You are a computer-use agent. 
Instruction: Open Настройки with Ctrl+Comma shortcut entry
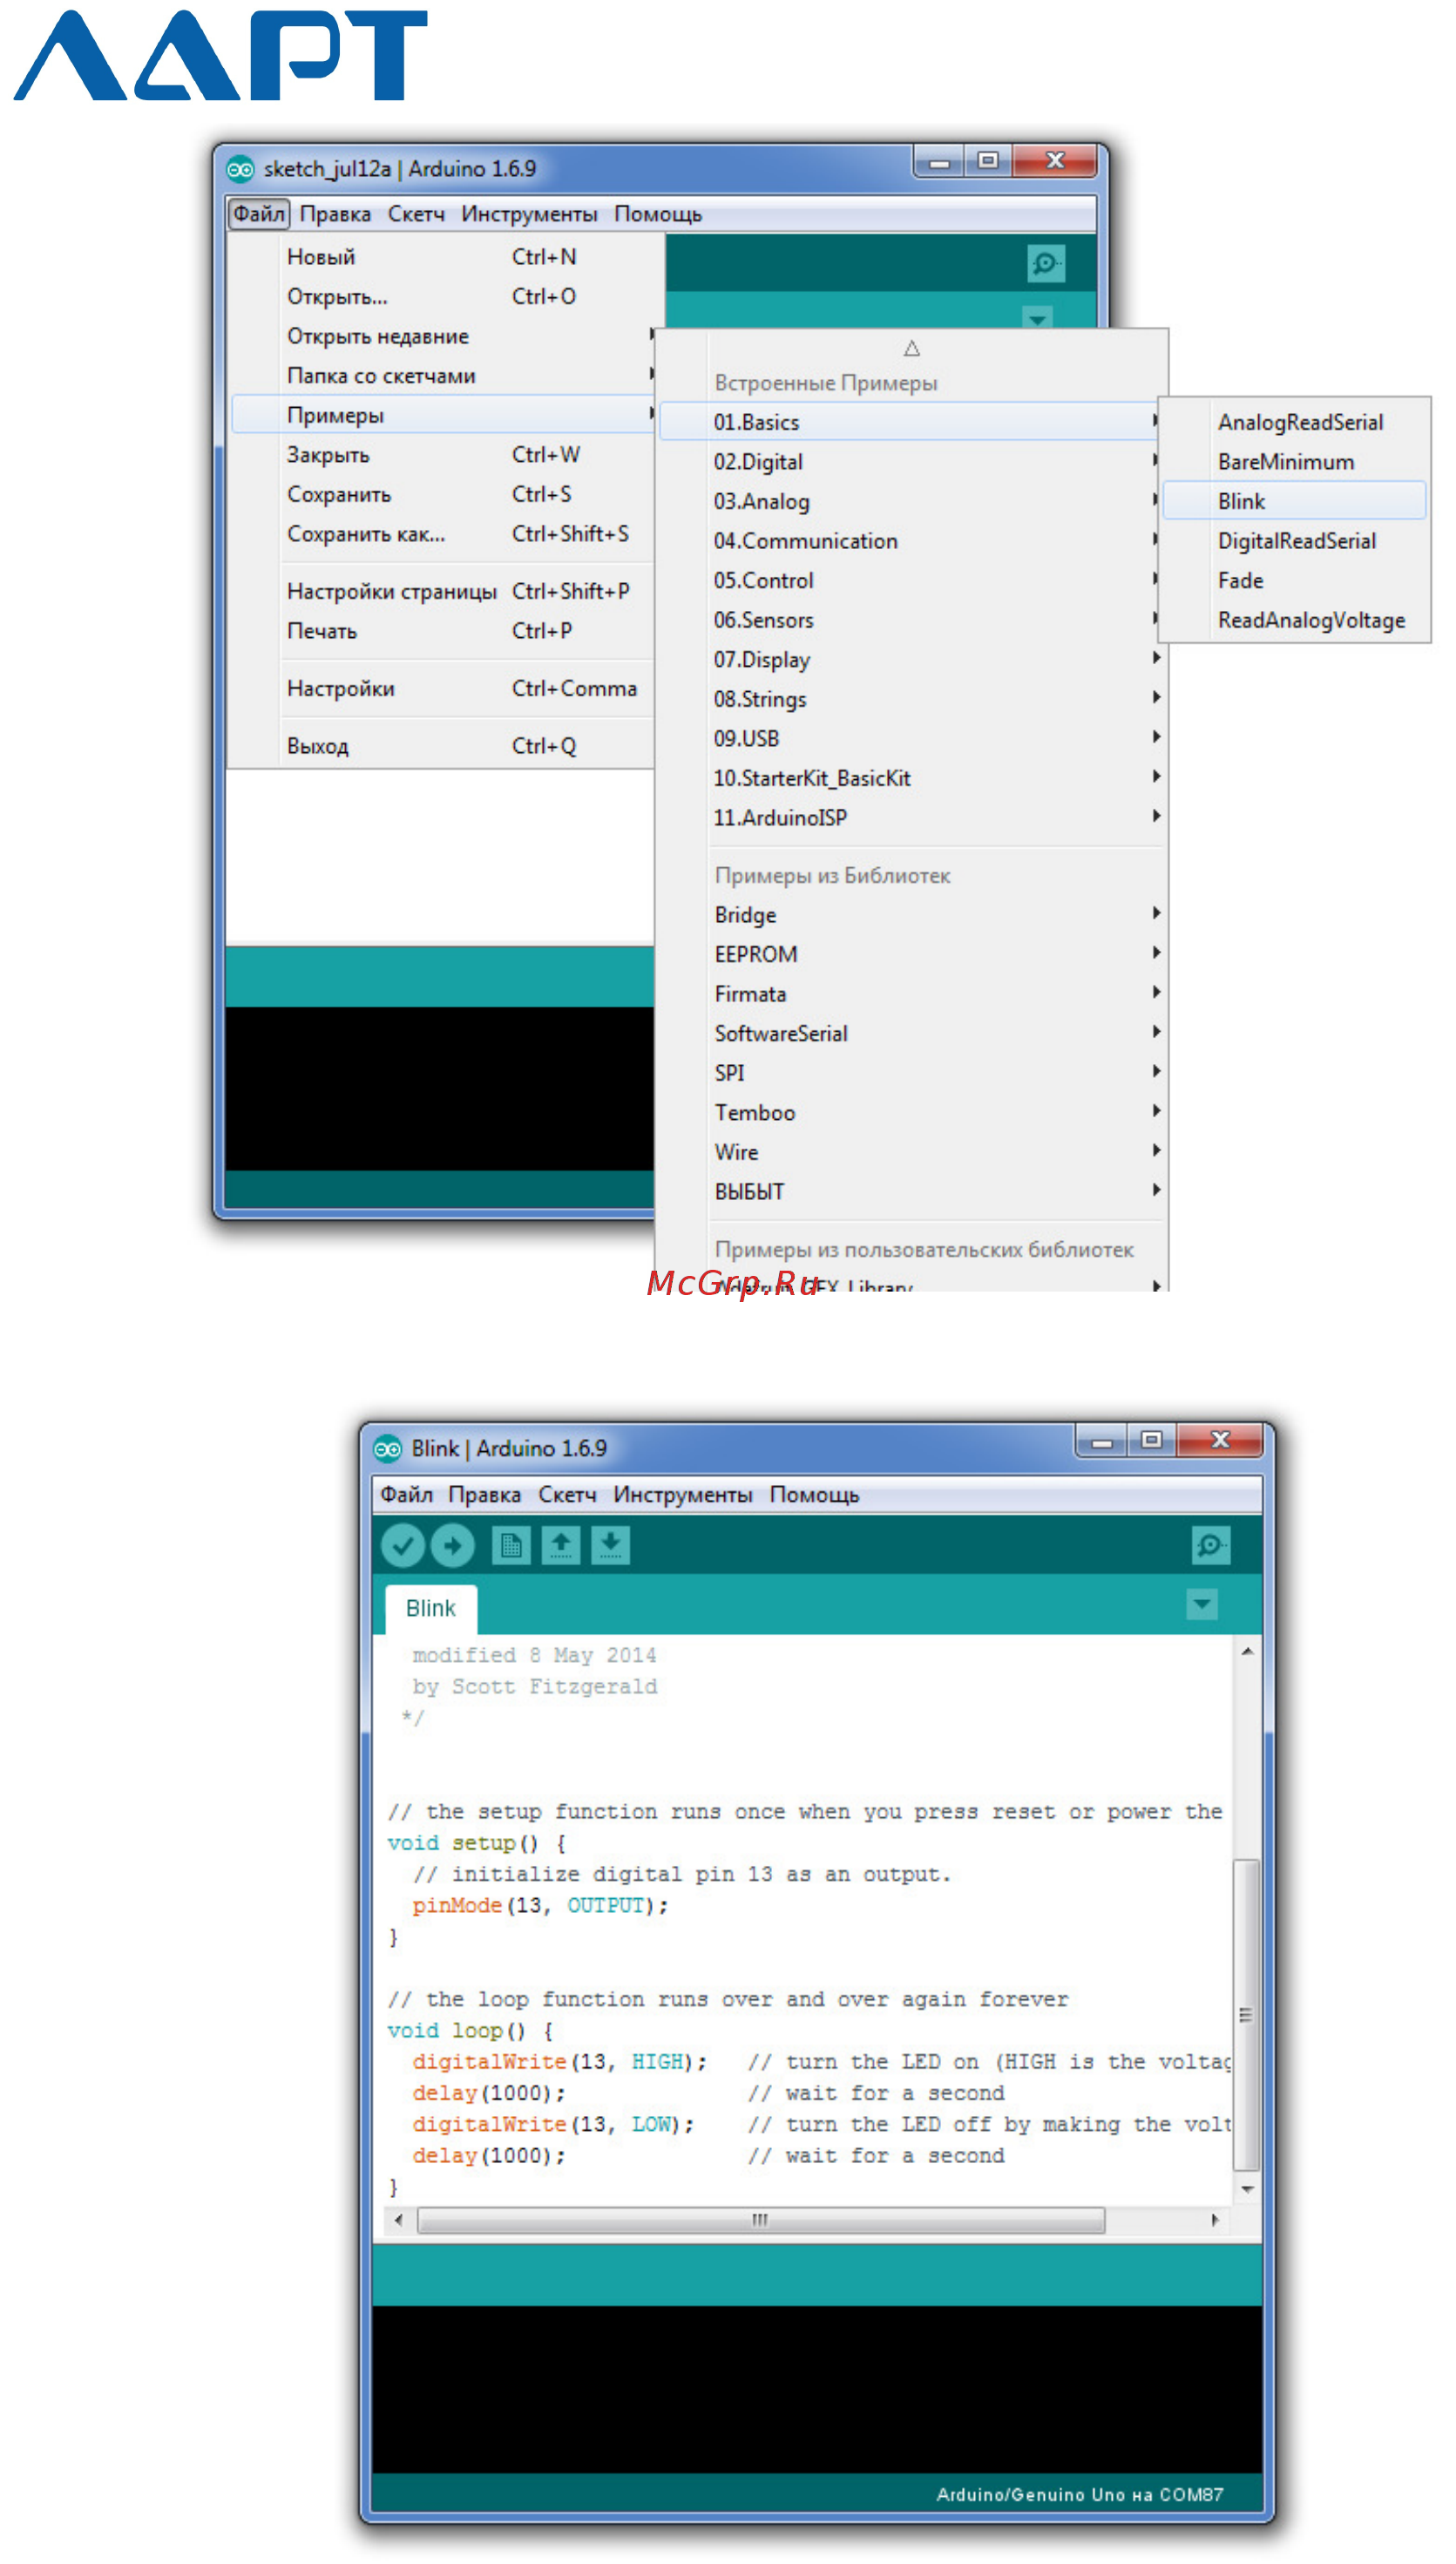point(443,688)
